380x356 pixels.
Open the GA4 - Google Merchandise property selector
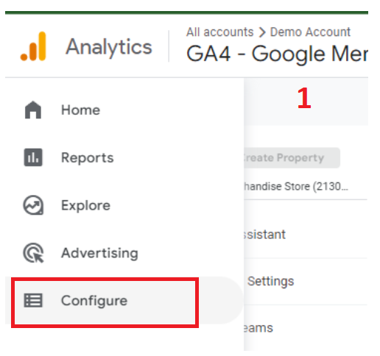[x=277, y=54]
